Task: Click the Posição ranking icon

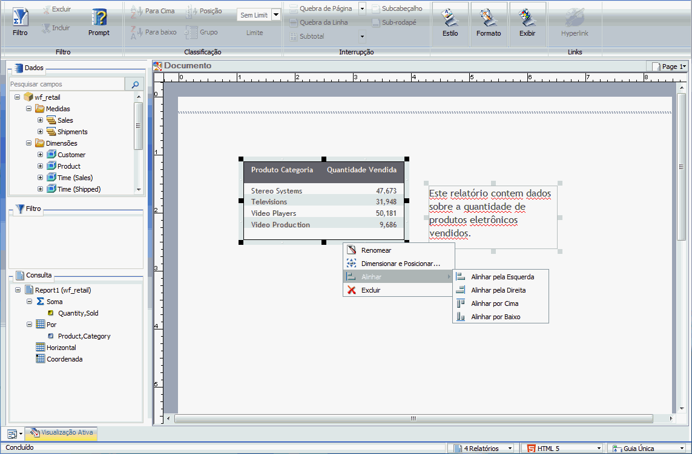Action: (190, 11)
